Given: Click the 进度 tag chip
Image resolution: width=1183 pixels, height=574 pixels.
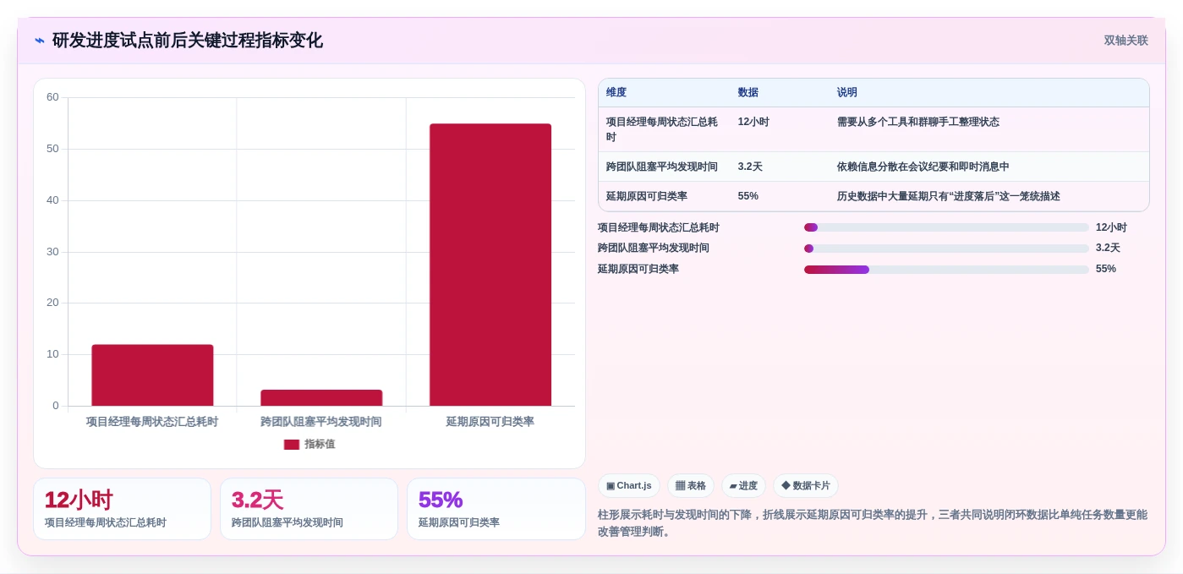Looking at the screenshot, I should click(743, 486).
